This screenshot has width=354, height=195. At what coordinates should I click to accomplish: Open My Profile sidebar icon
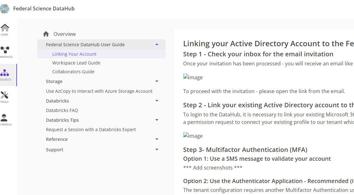4,118
